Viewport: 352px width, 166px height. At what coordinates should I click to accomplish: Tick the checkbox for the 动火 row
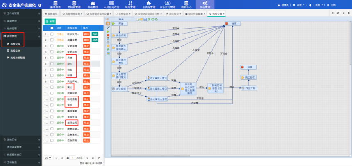coord(52,64)
